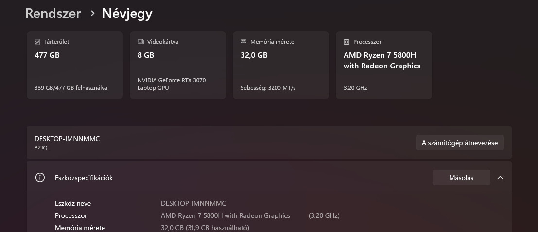Click the NVIDIA GeForce RTX 3070 text
This screenshot has height=232, width=538.
172,80
